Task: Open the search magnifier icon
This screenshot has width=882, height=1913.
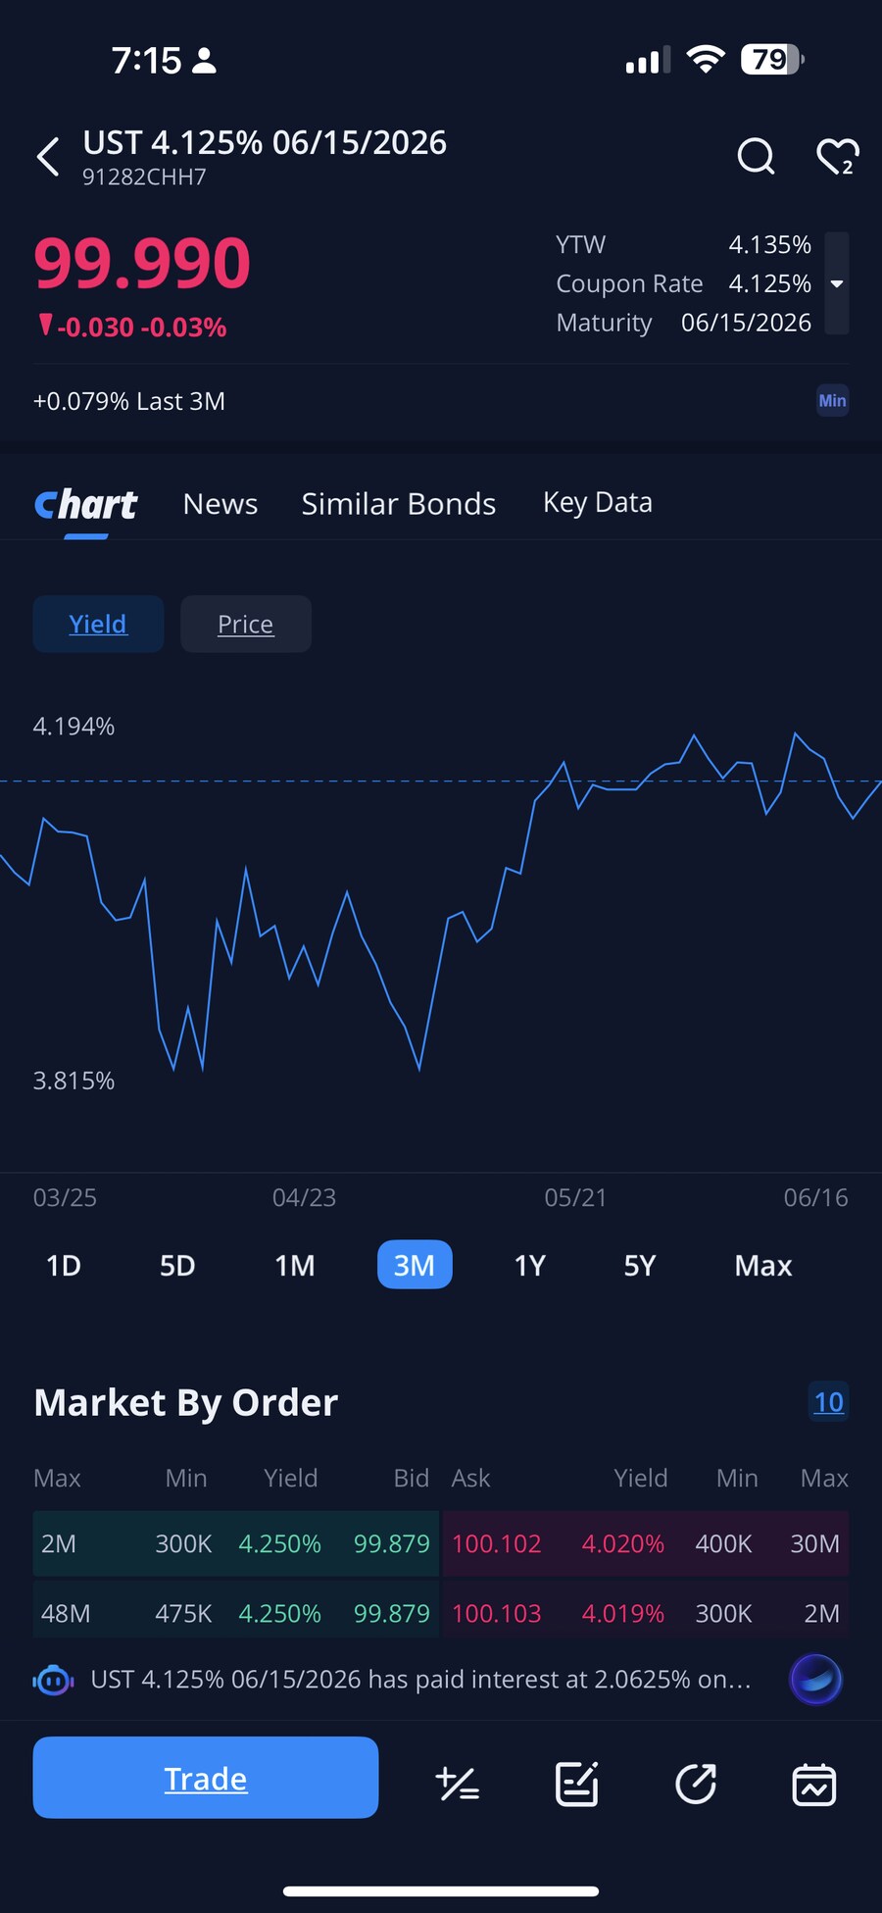Action: point(756,156)
